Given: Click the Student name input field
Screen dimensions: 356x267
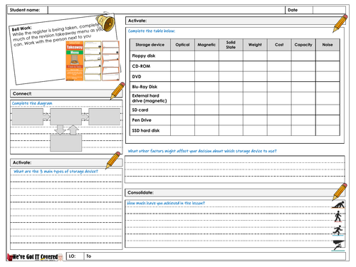Looking at the screenshot, I should click(x=167, y=10).
